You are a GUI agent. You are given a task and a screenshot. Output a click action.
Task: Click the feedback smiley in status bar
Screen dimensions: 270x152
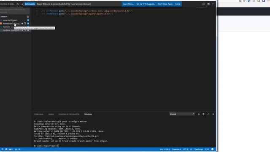click(x=213, y=149)
